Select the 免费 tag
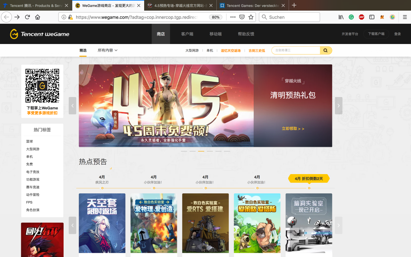 pyautogui.click(x=30, y=164)
